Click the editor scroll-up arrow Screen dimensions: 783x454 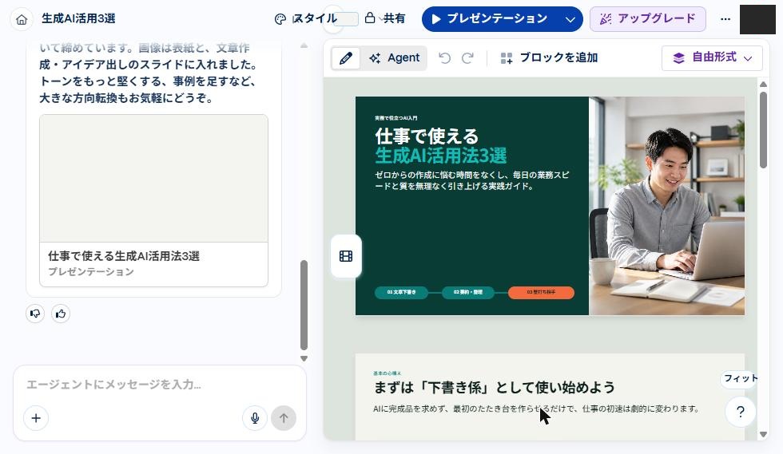(x=763, y=84)
